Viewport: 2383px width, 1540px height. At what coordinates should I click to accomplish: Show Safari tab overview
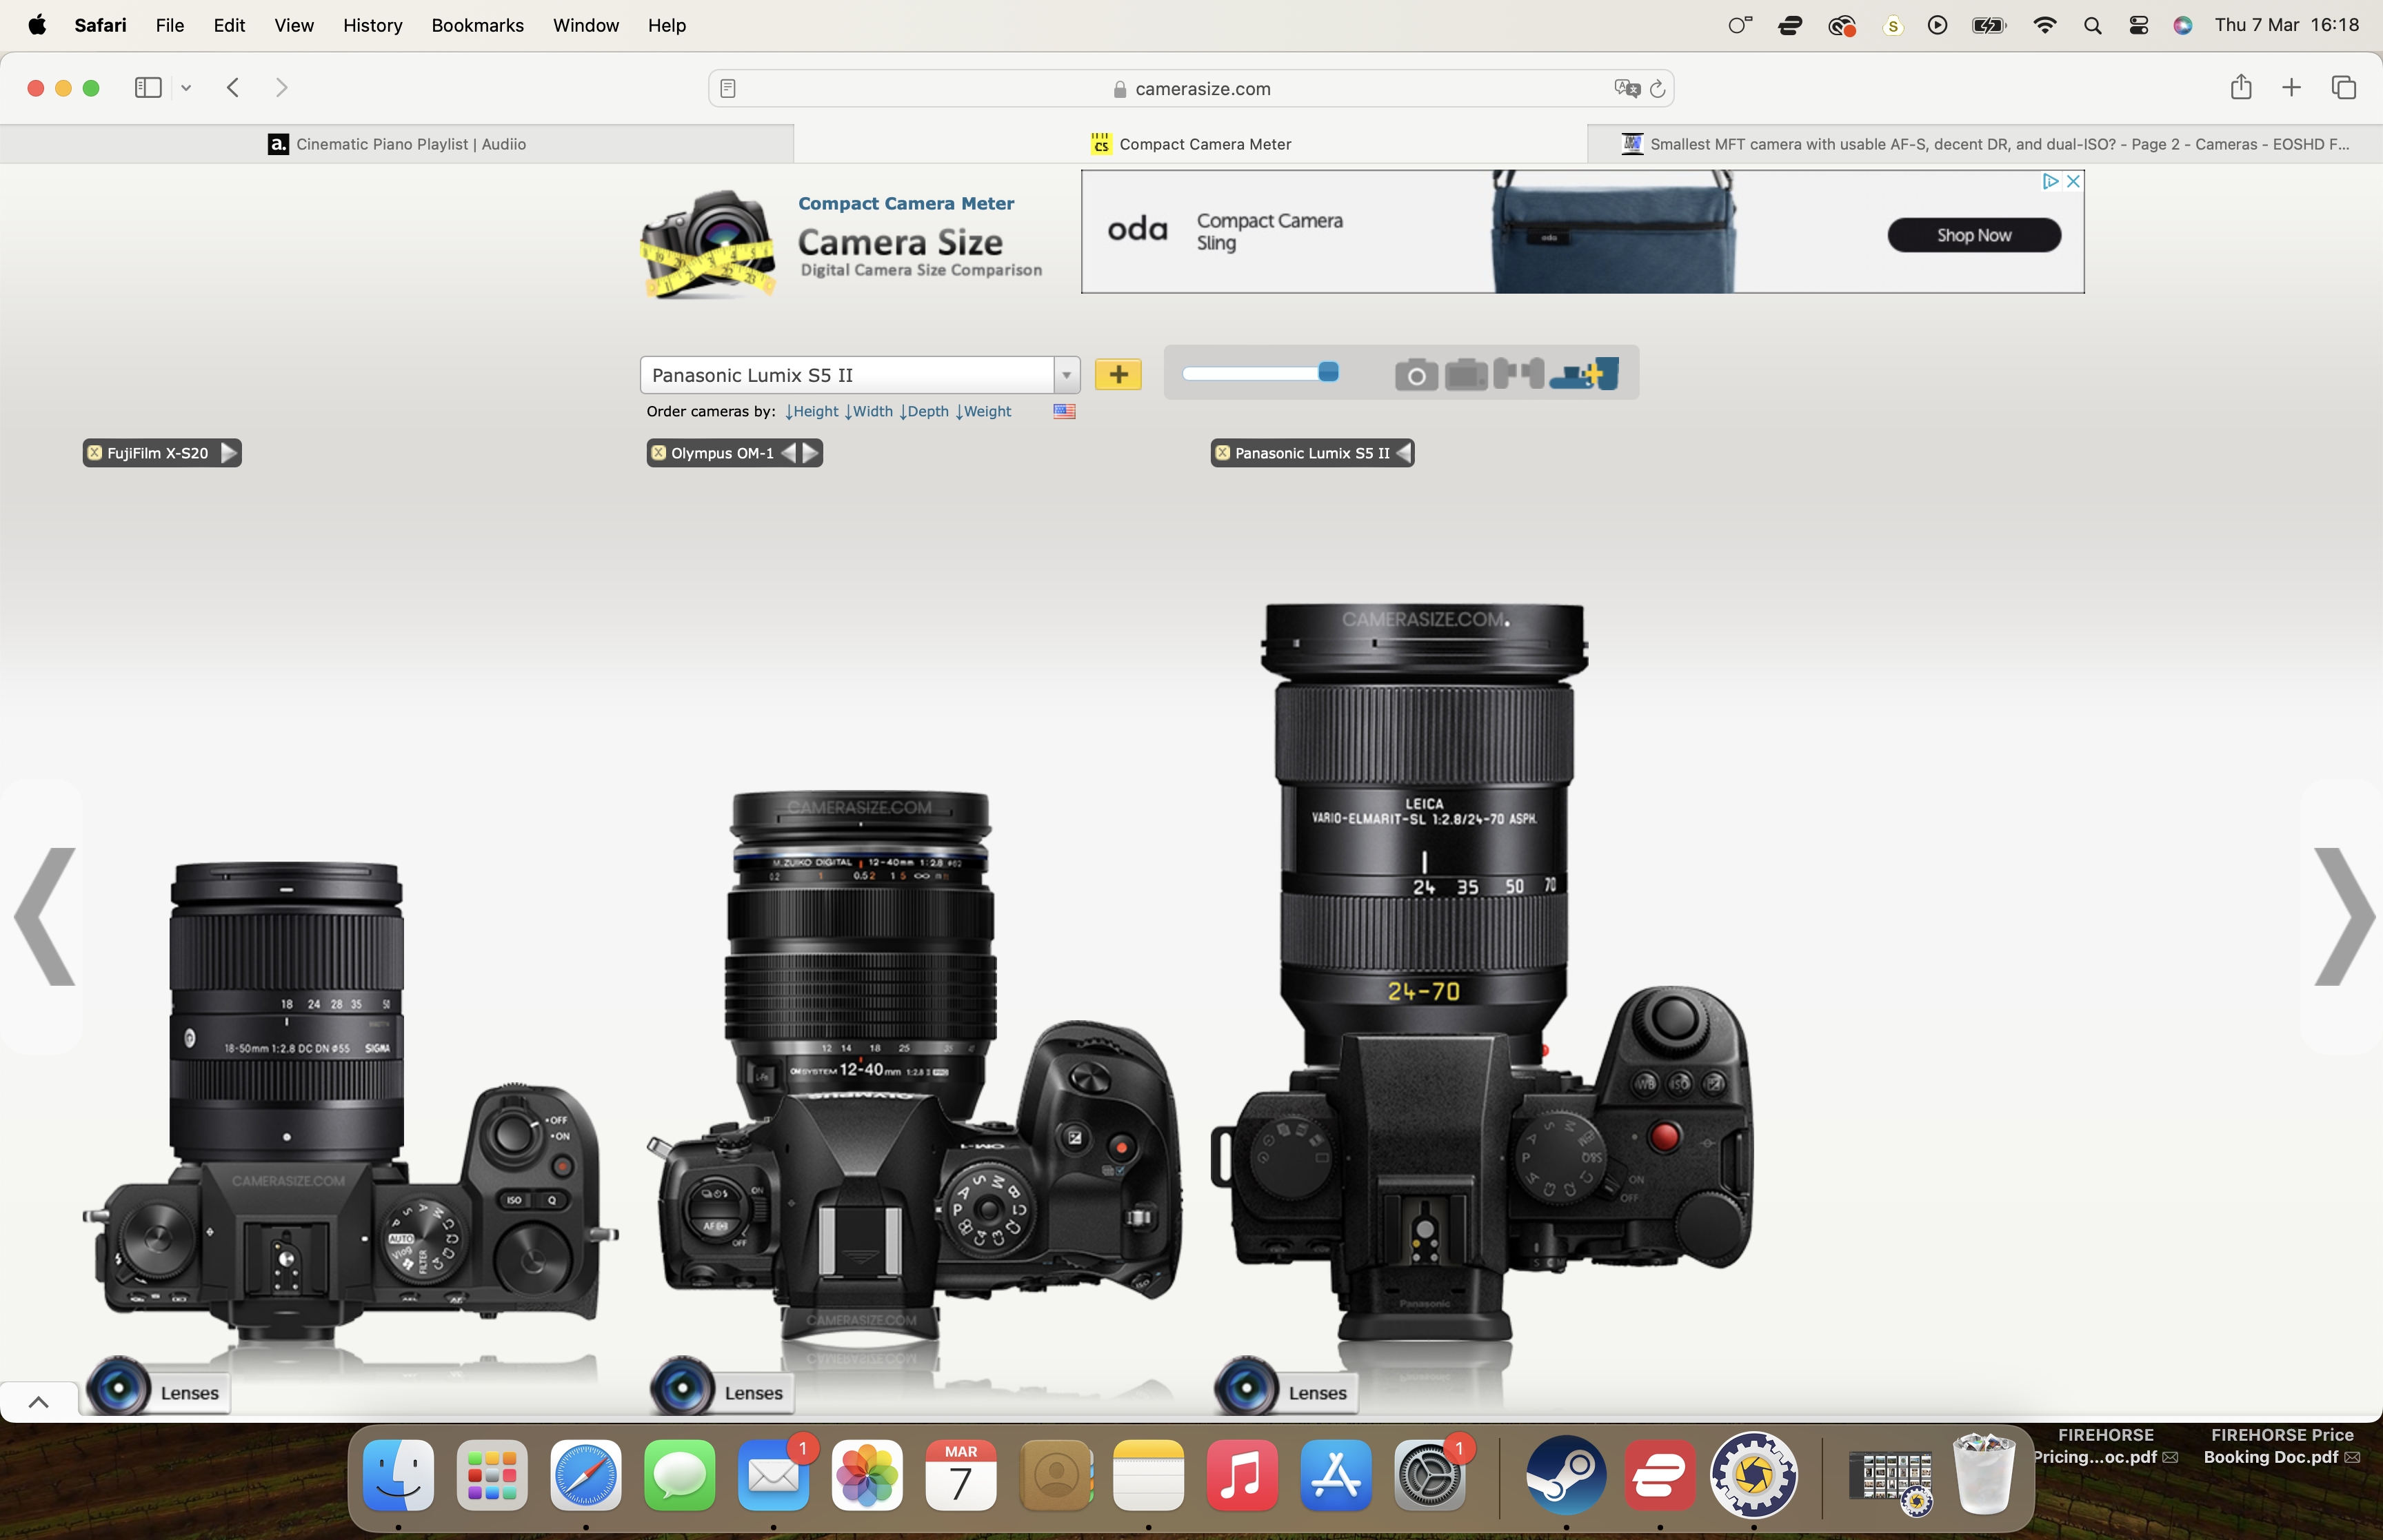click(2344, 88)
